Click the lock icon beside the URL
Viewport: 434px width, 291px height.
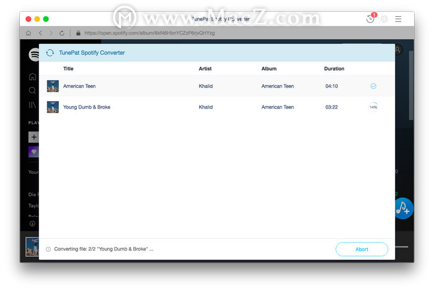pyautogui.click(x=78, y=33)
